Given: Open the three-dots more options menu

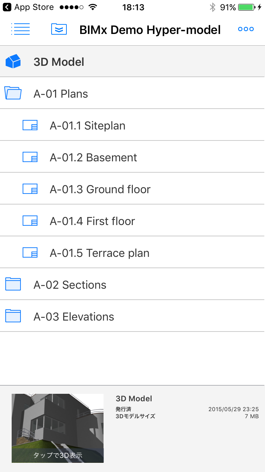Looking at the screenshot, I should coord(246,29).
